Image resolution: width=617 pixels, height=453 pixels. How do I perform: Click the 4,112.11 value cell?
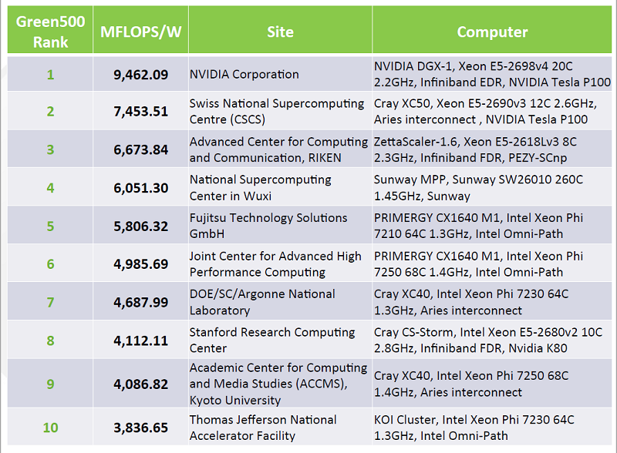tap(141, 341)
